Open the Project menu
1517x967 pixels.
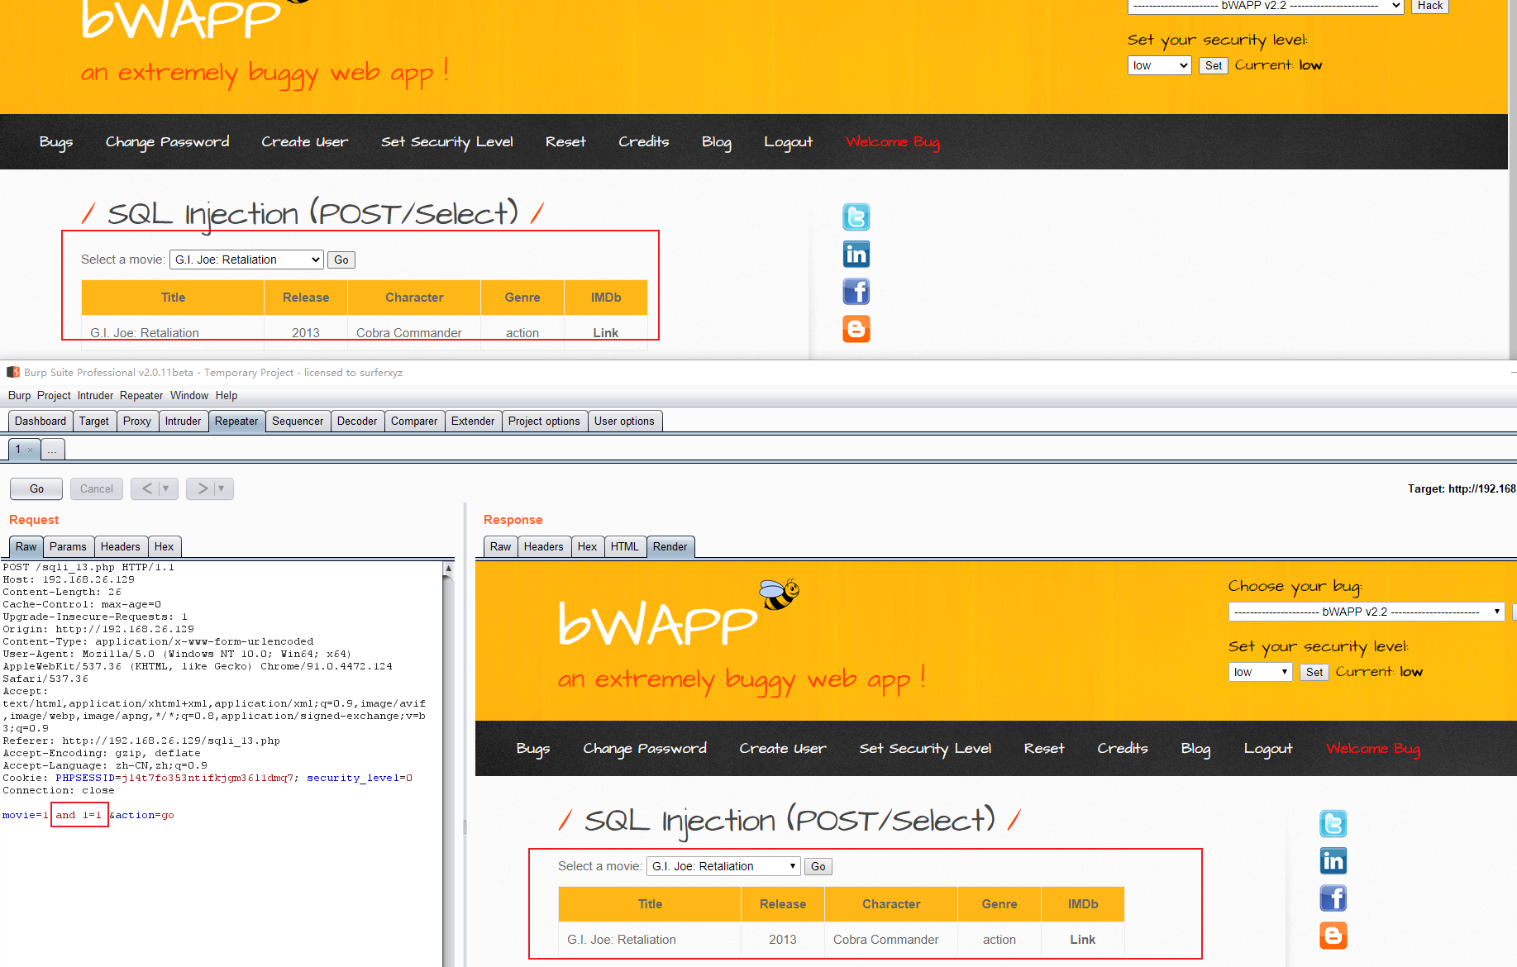click(x=54, y=395)
